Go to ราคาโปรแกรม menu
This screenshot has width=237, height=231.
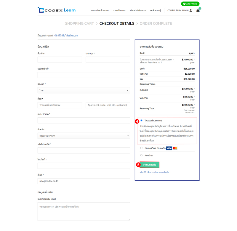[x=120, y=10]
